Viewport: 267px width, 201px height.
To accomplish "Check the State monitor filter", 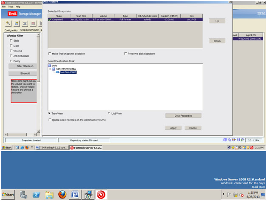I will (x=11, y=40).
